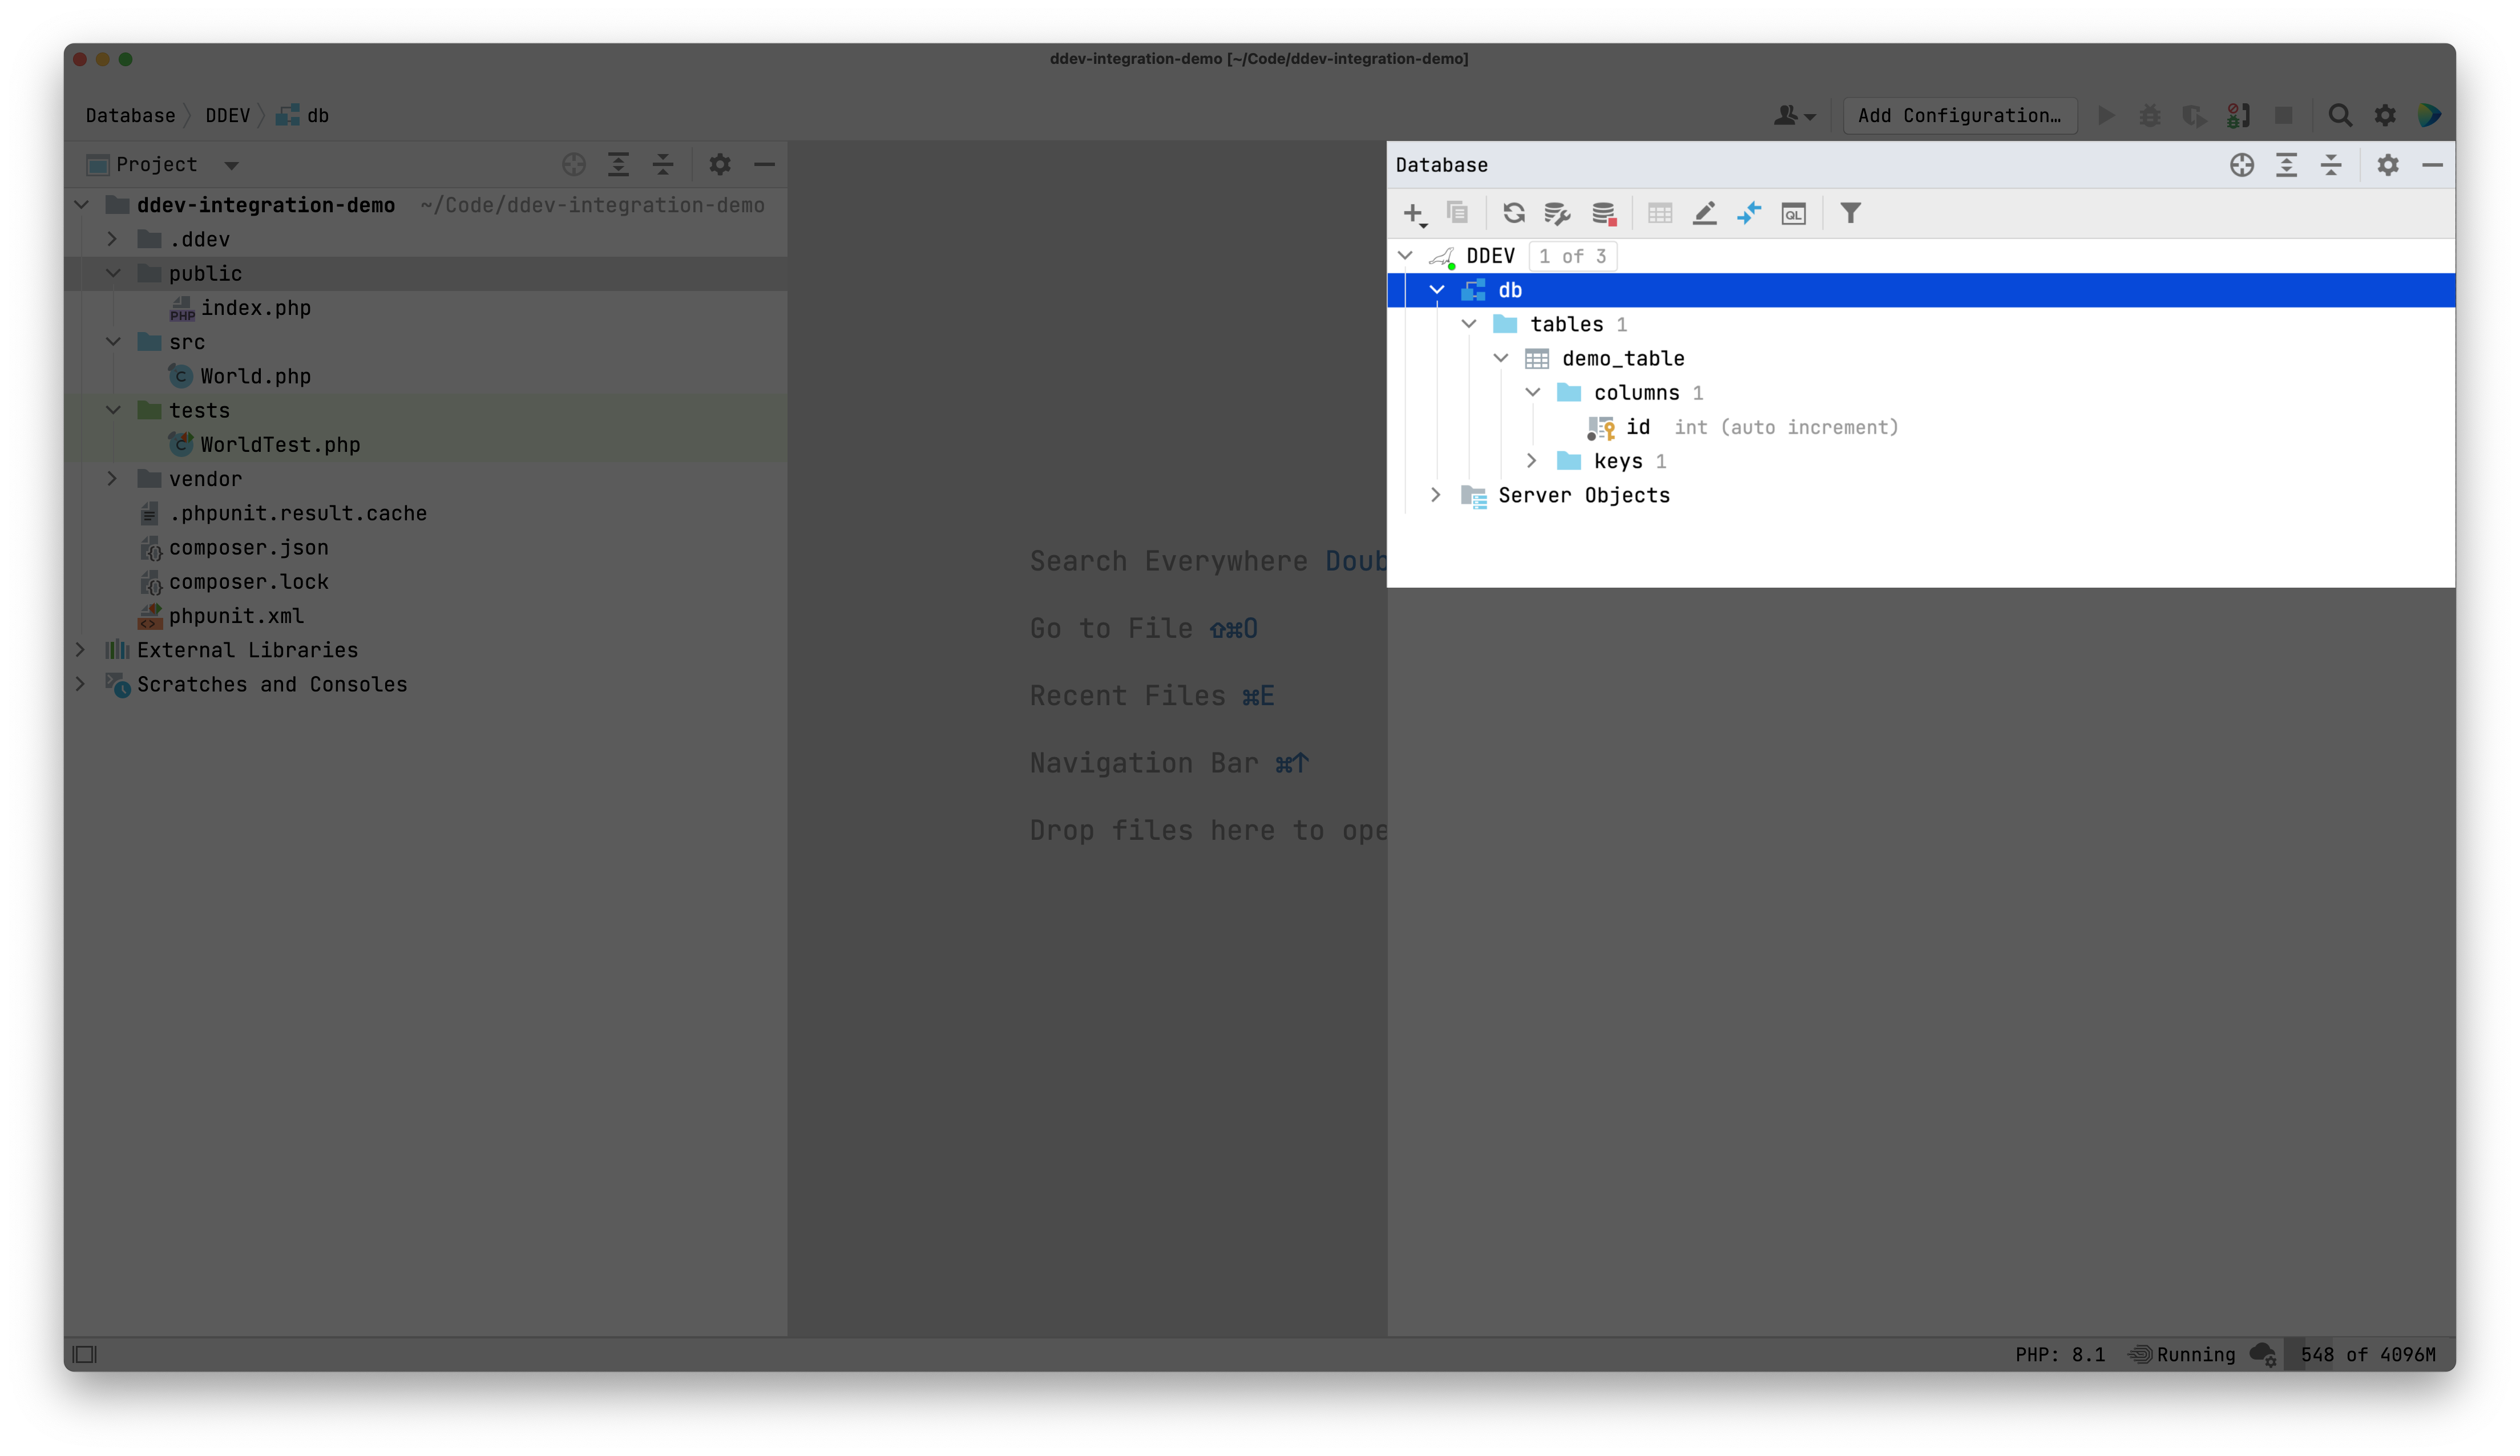Click the Duplicate data source icon
2520x1456 pixels.
coord(1458,213)
